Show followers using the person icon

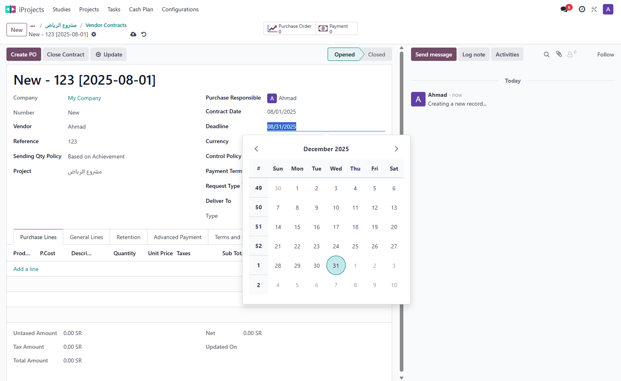point(571,54)
